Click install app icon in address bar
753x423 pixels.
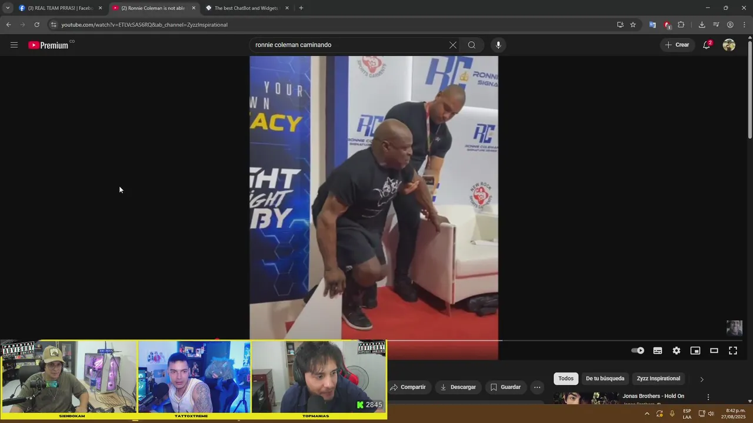point(620,25)
